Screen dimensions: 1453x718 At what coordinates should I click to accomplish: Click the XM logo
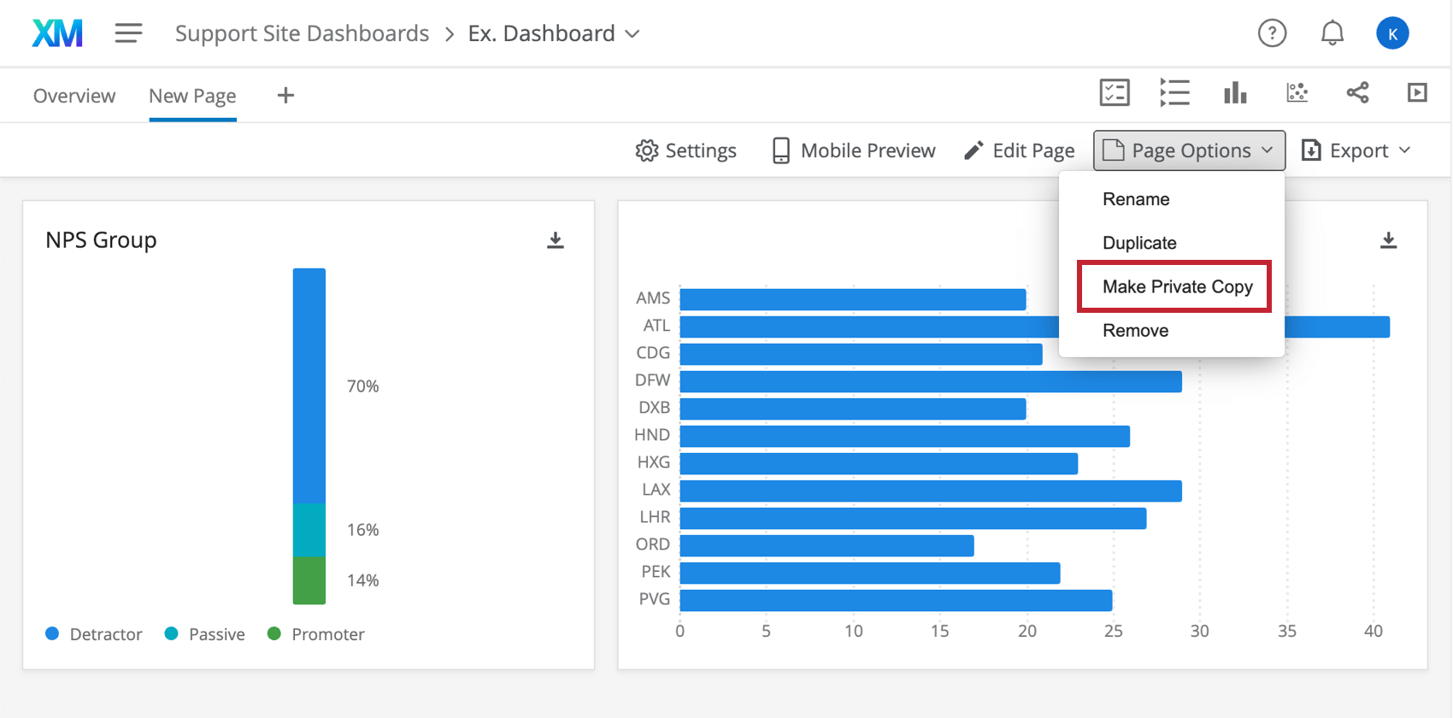(x=57, y=33)
